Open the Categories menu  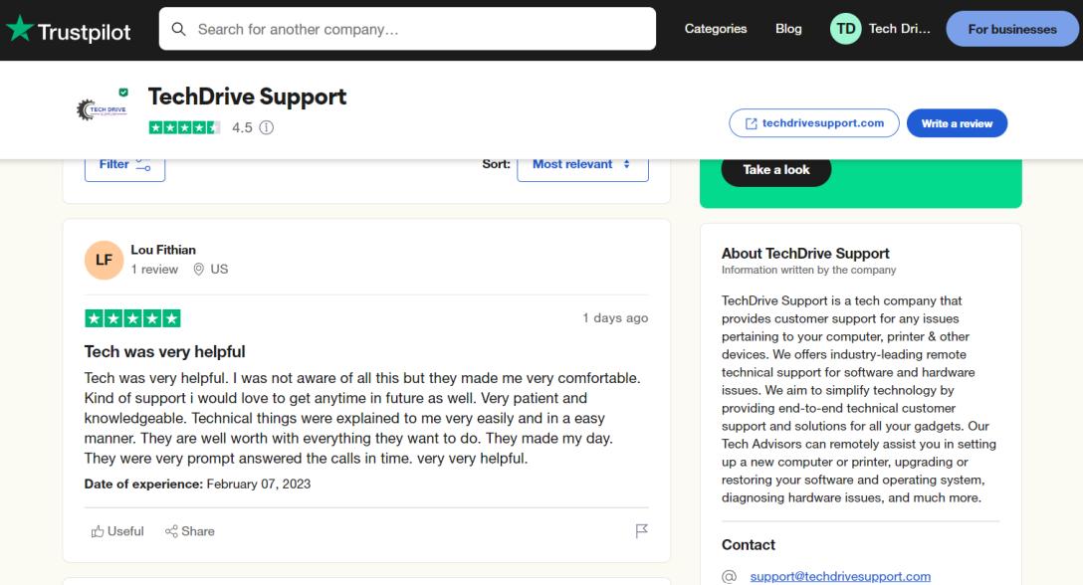pos(715,29)
